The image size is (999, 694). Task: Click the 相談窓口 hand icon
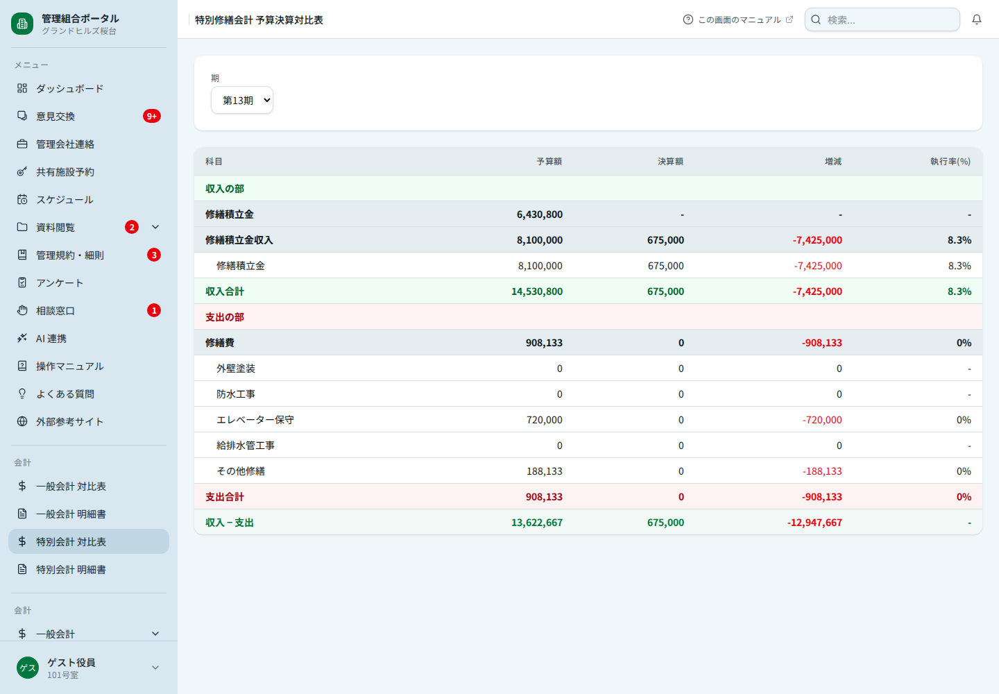(22, 310)
